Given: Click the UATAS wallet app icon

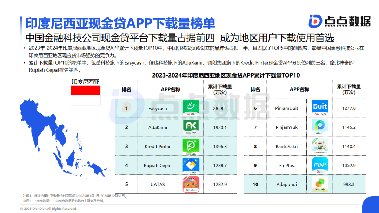Looking at the screenshot, I should point(191,184).
